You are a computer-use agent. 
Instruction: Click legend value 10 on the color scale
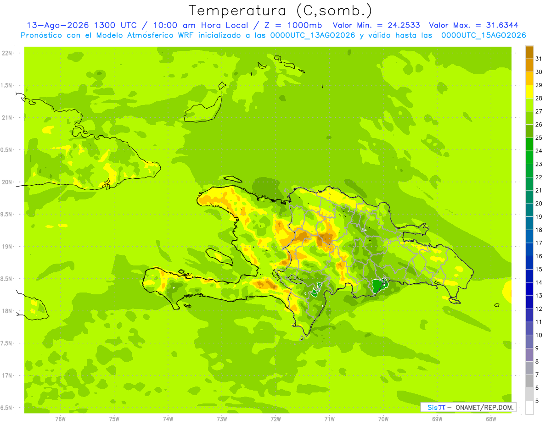pos(539,335)
